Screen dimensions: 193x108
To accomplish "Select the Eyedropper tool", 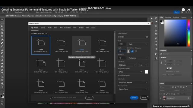I will pyautogui.click(x=2, y=39).
